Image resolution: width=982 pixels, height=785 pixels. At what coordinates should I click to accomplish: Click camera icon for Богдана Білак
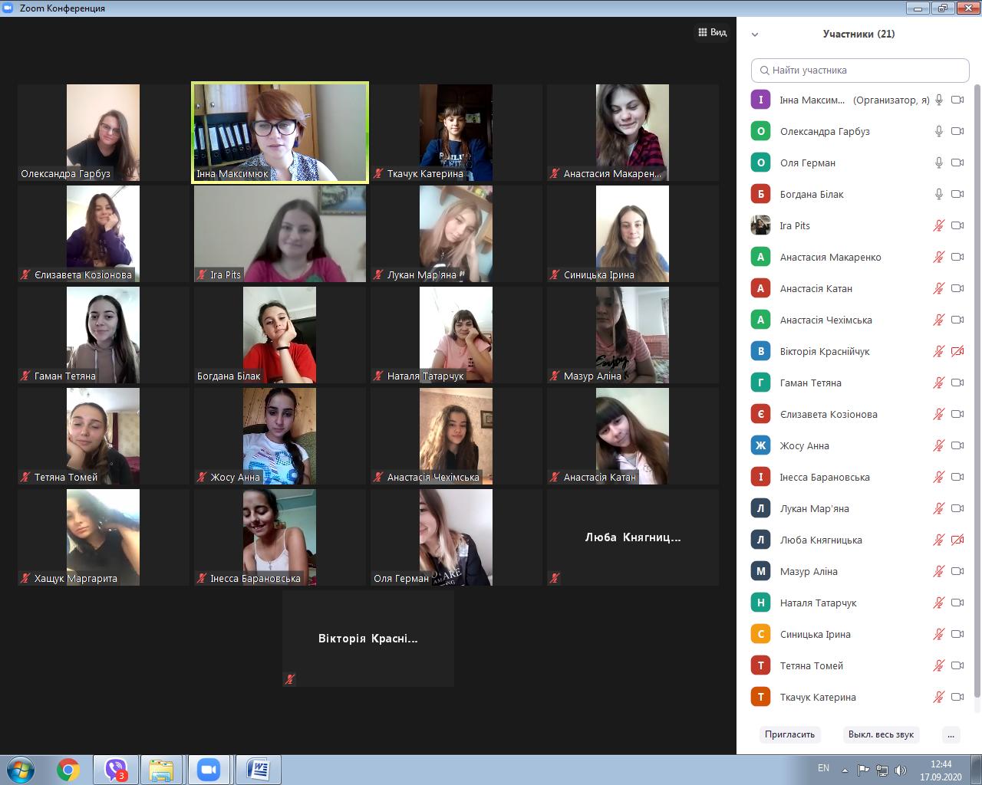point(957,194)
